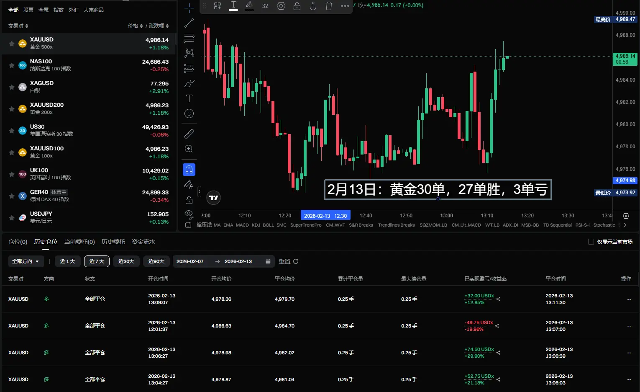Grab the floating toolbar drag handle
The image size is (640, 392).
coord(205,6)
